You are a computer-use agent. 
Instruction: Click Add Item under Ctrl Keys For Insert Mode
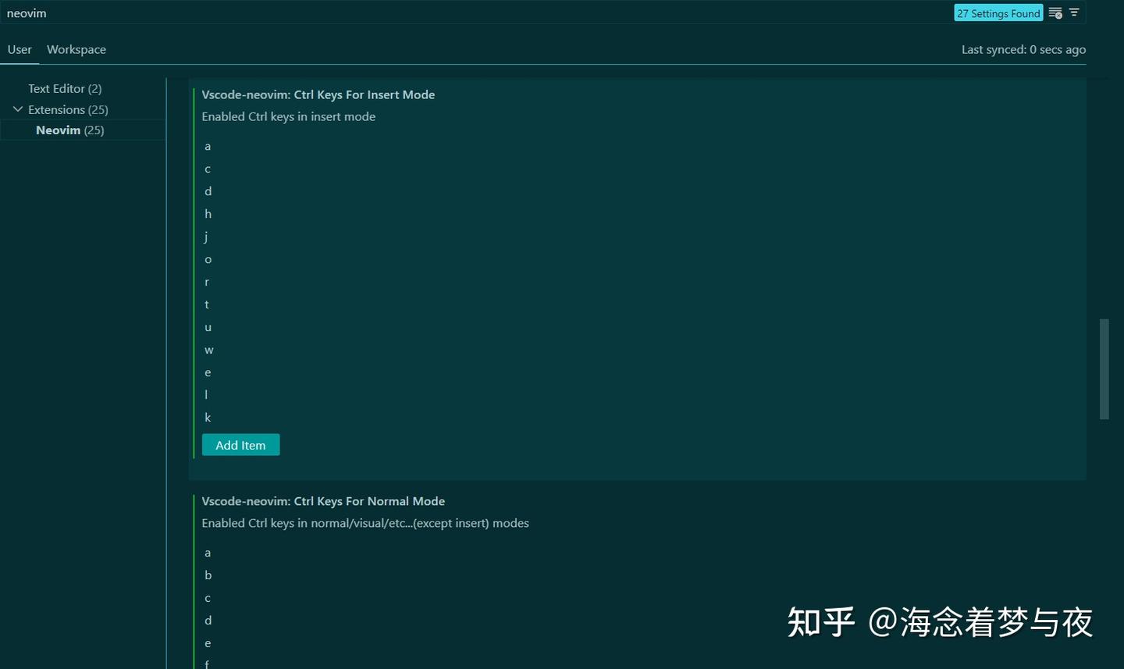[240, 444]
